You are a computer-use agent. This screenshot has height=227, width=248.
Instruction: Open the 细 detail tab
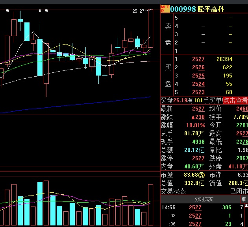click(244, 199)
